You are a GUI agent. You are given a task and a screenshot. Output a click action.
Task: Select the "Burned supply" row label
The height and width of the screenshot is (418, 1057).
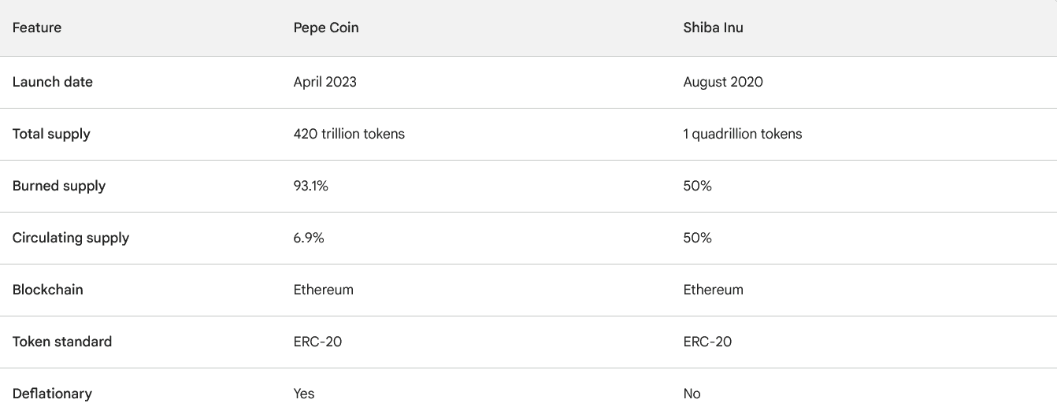click(59, 186)
